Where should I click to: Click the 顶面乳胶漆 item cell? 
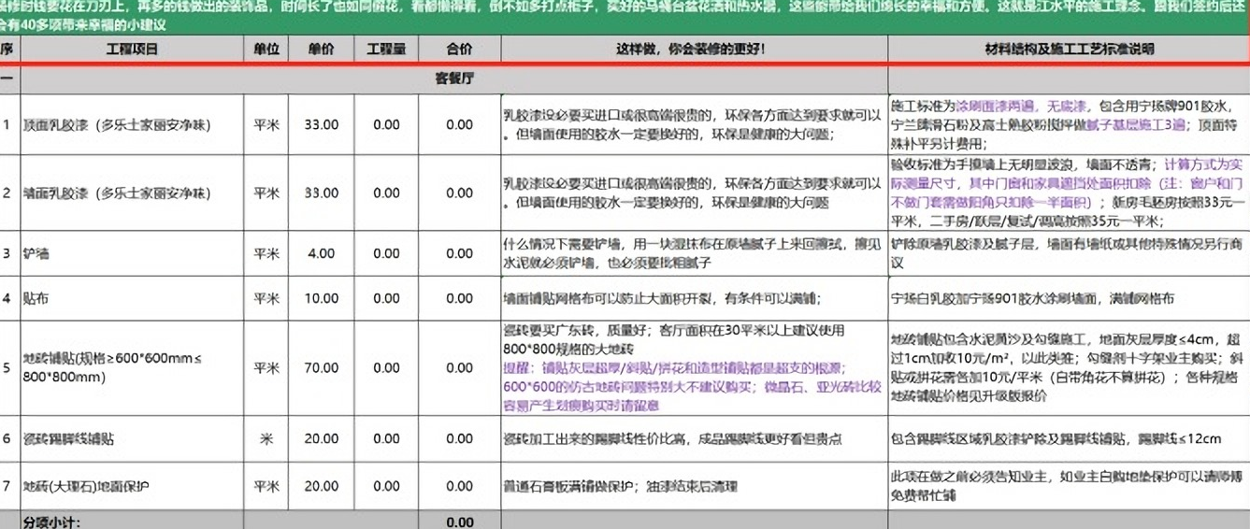pyautogui.click(x=117, y=124)
